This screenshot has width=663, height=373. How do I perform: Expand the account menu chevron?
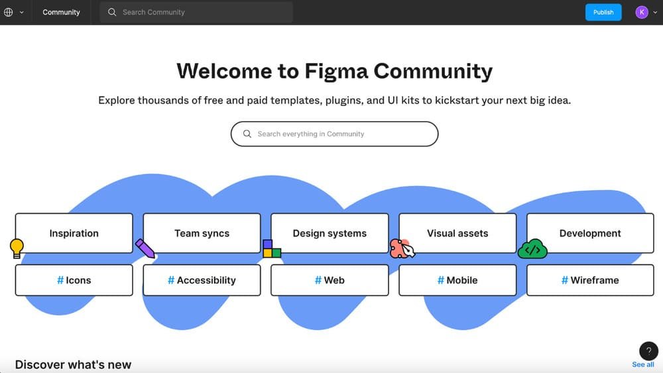655,12
